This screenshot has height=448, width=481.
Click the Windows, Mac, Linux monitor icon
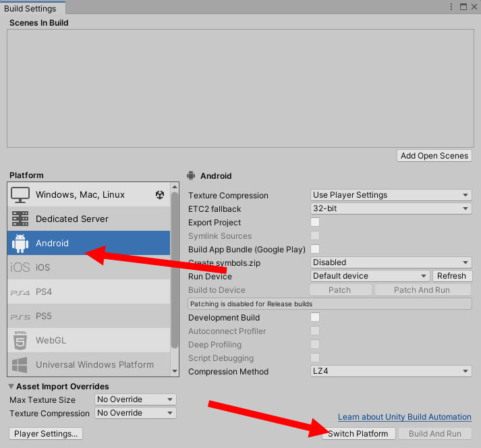20,195
